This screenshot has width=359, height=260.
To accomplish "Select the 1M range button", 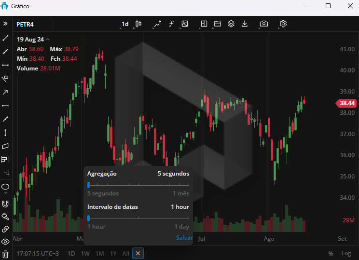I will click(100, 254).
